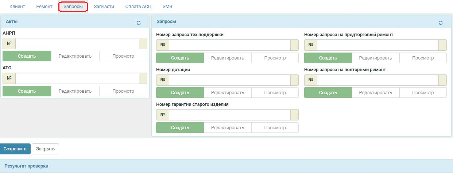Screen dimensions: 453x173
Task: Редактировать under Номер гарантии старого изделия
Action: (x=228, y=128)
